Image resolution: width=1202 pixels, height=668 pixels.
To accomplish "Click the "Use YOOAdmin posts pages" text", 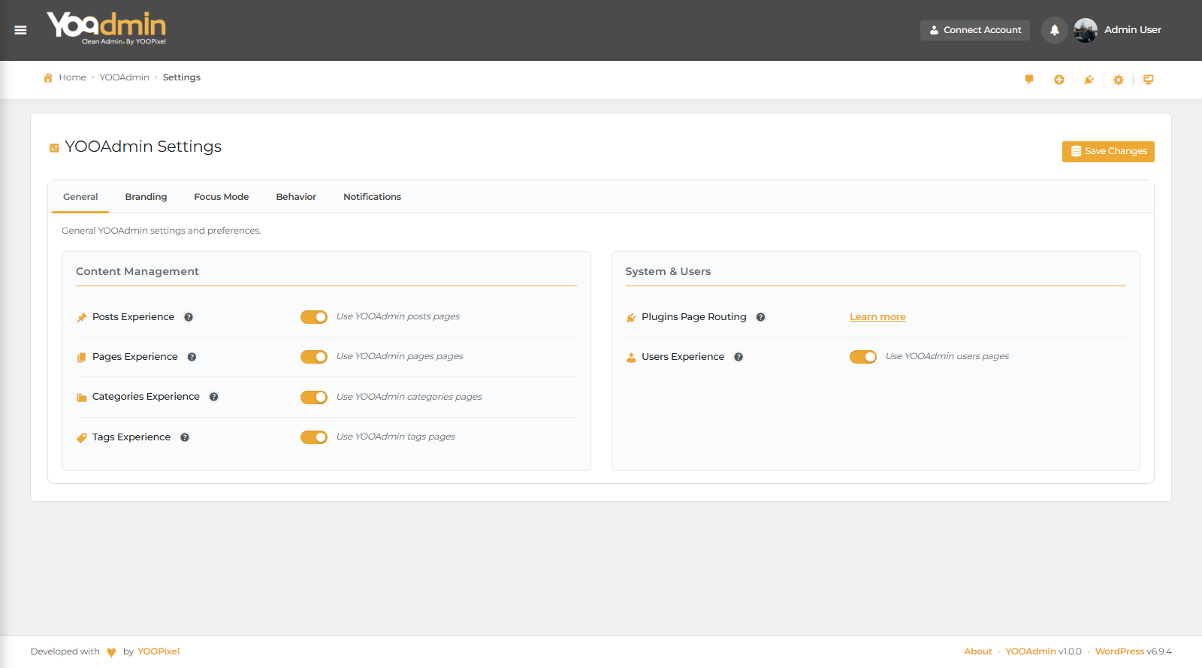I will (398, 316).
